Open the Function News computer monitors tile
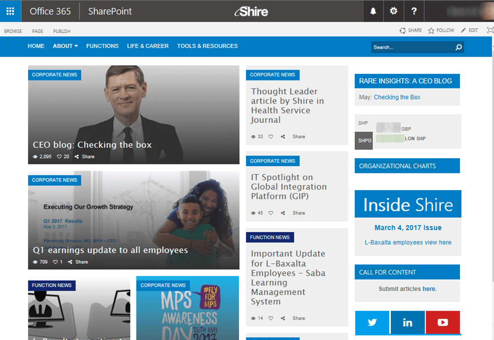The height and width of the screenshot is (340, 494). pyautogui.click(x=79, y=308)
